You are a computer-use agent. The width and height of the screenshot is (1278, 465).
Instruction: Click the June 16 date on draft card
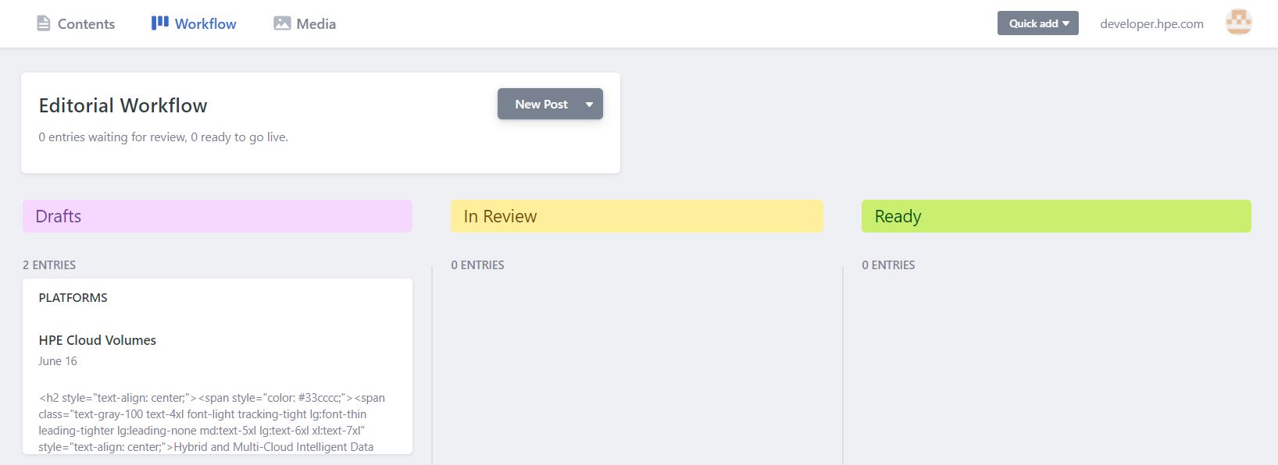[x=58, y=361]
